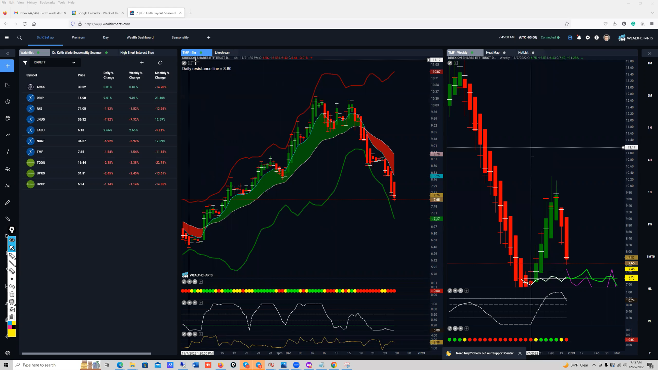Viewport: 658px width, 370px height.
Task: Select the Aa text tool in sidebar
Action: click(x=8, y=186)
